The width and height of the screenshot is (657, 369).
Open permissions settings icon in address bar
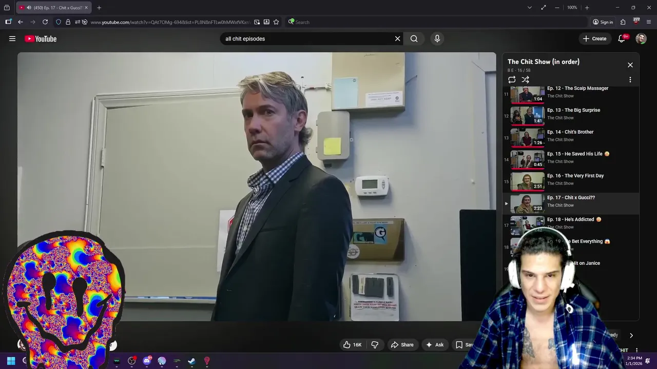(x=78, y=22)
